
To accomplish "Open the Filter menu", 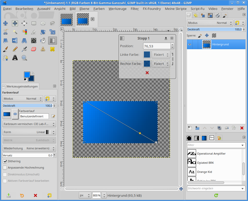I will 135,9.
